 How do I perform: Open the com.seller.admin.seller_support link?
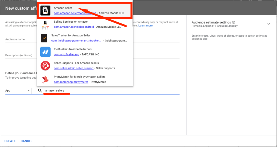(x=74, y=68)
